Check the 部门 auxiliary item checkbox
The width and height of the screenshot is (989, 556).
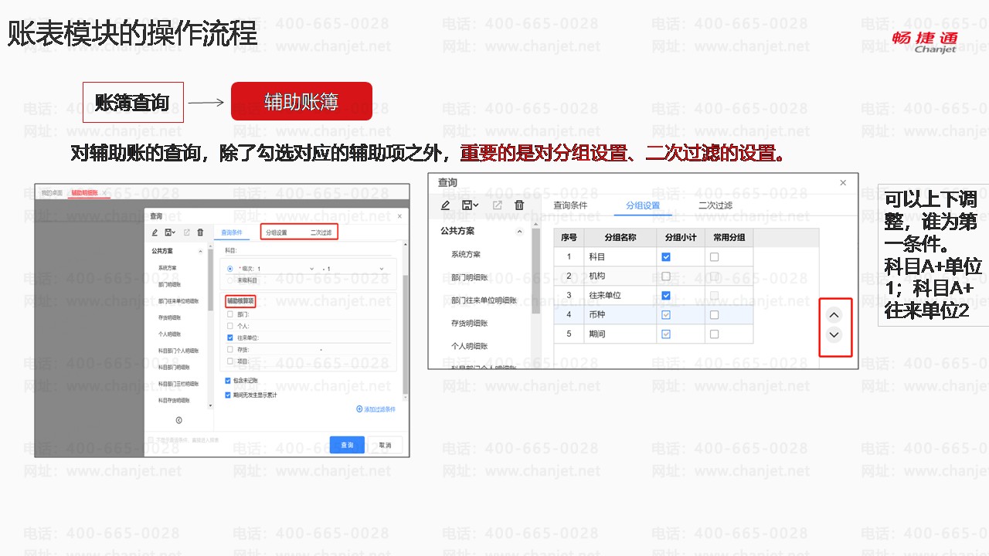tap(230, 314)
